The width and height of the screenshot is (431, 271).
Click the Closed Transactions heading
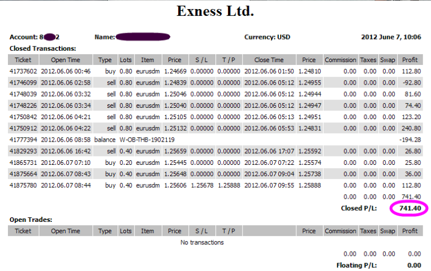click(x=42, y=49)
